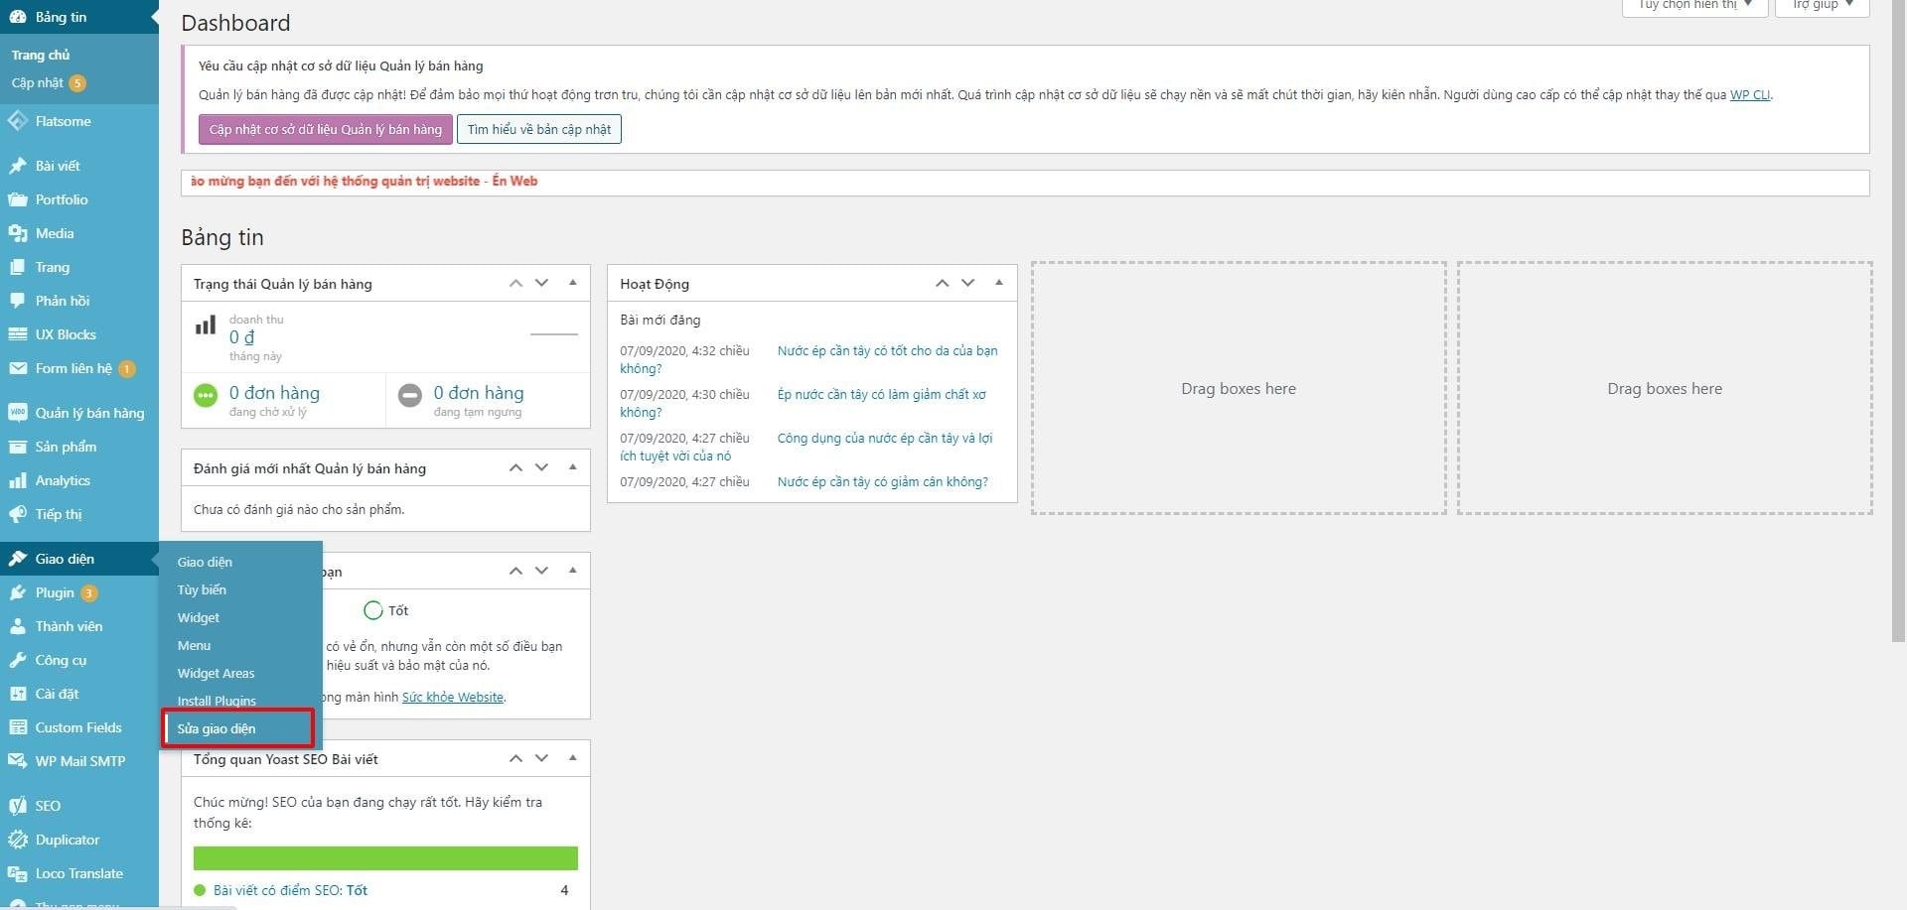
Task: Click Cập nhật cơ sở dữ liệu button
Action: (325, 129)
